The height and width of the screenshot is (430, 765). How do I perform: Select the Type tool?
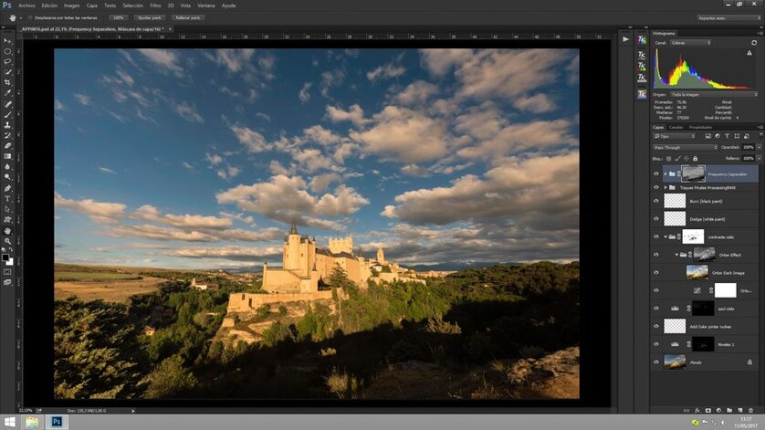[7, 199]
